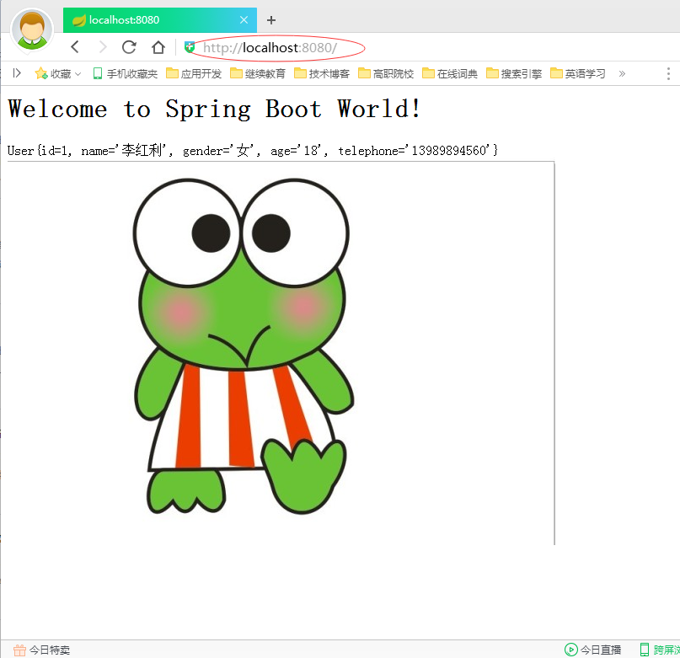This screenshot has height=658, width=680.
Task: Close the localhost:8080 tab
Action: 244,20
